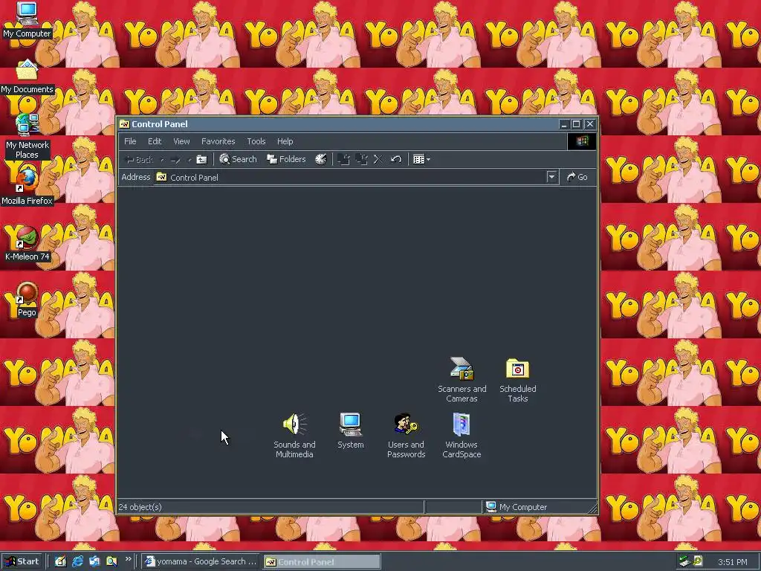Click the fourth Quick Launch search icon
This screenshot has width=761, height=571.
point(111,561)
